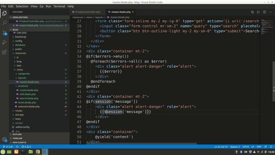Image resolution: width=275 pixels, height=155 pixels.
Task: Click the LF end-of-line in the status bar
Action: (x=253, y=146)
